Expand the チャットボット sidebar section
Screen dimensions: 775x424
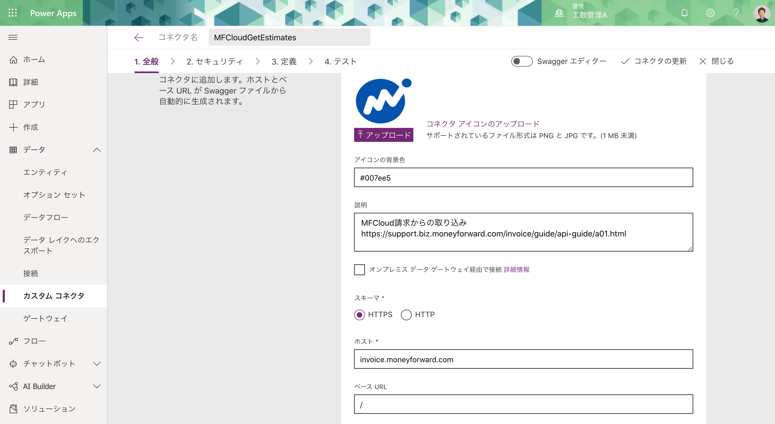pos(97,364)
